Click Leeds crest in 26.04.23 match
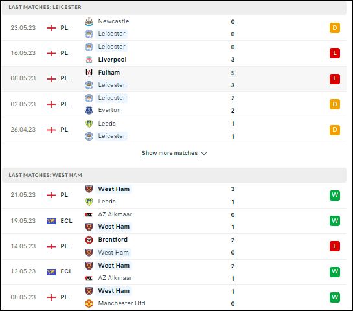The image size is (353, 311). [89, 124]
